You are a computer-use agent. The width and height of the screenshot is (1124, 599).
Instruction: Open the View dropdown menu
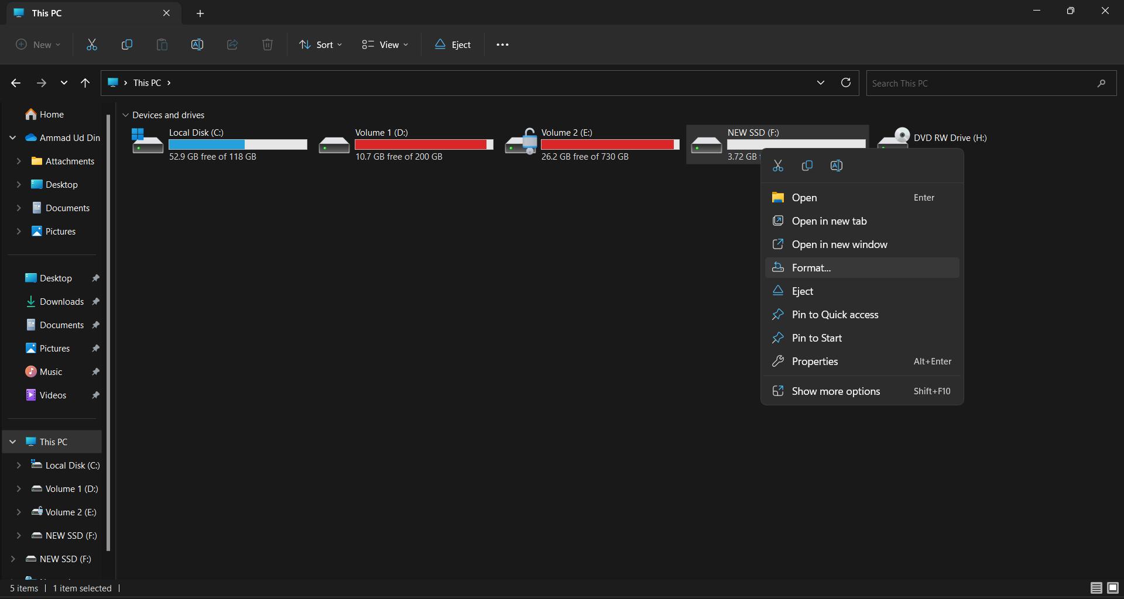tap(385, 44)
